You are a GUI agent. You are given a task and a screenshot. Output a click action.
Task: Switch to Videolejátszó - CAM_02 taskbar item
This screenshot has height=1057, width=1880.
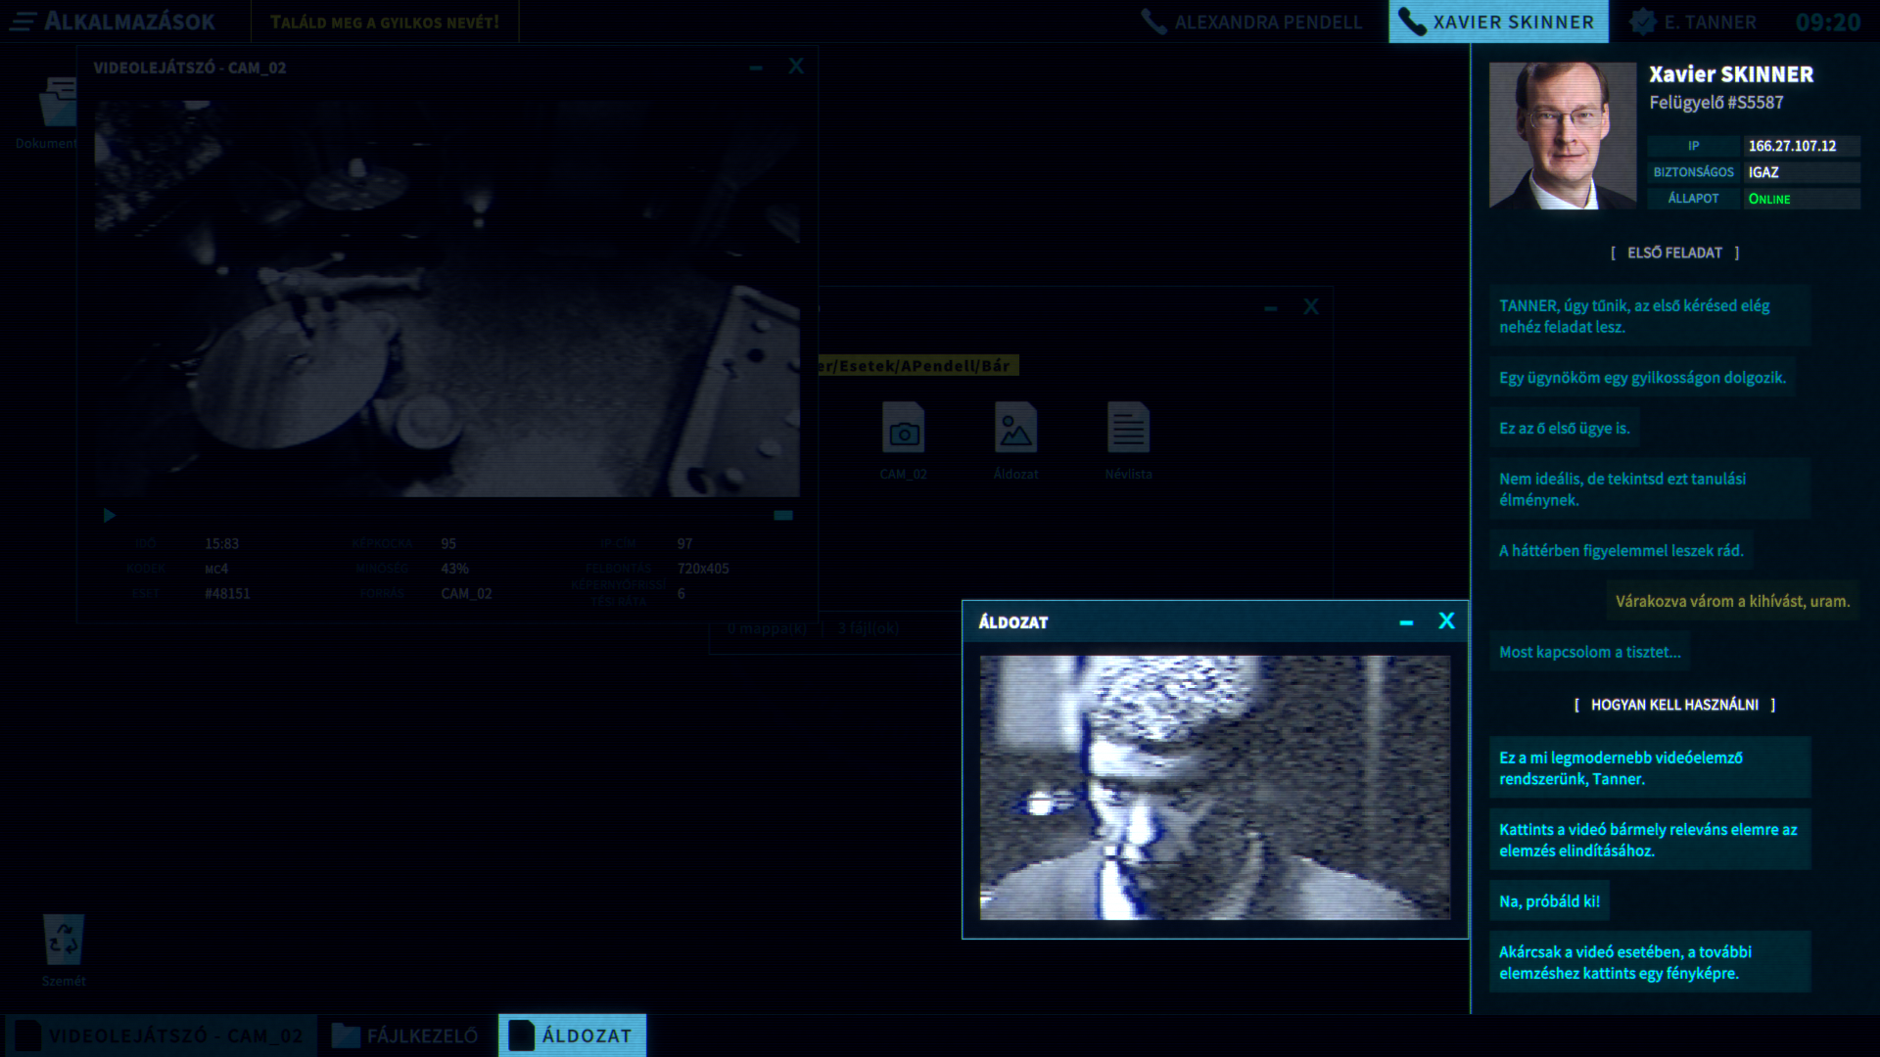coord(162,1035)
